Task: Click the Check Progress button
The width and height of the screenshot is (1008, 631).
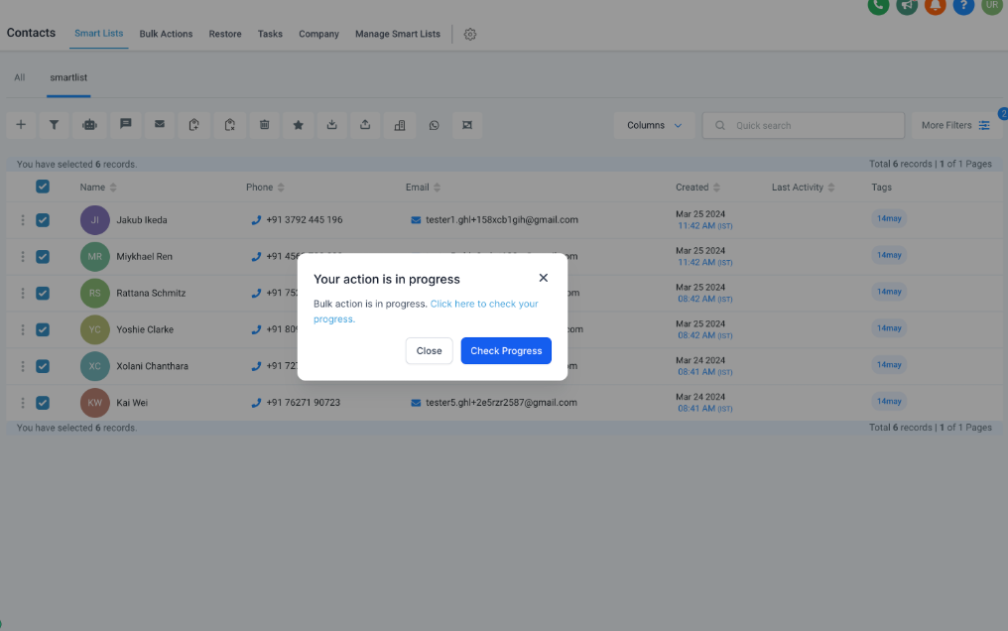Action: coord(506,351)
